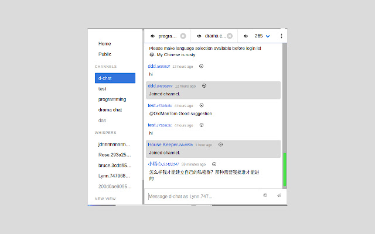Image resolution: width=375 pixels, height=234 pixels.
Task: Select the programming channel in sidebar
Action: click(112, 99)
